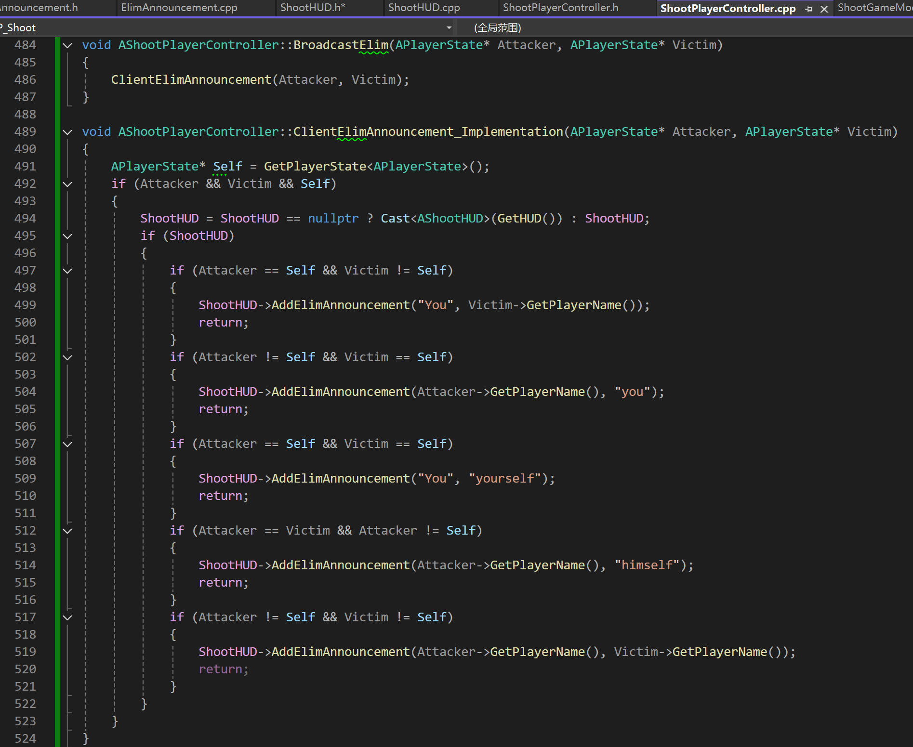Click the Self variable declaration on line 491
Image resolution: width=913 pixels, height=747 pixels.
(x=227, y=166)
